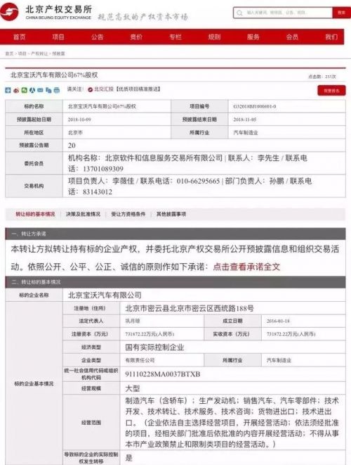
Task: Open the 规则 navigation menu
Action: click(x=214, y=37)
